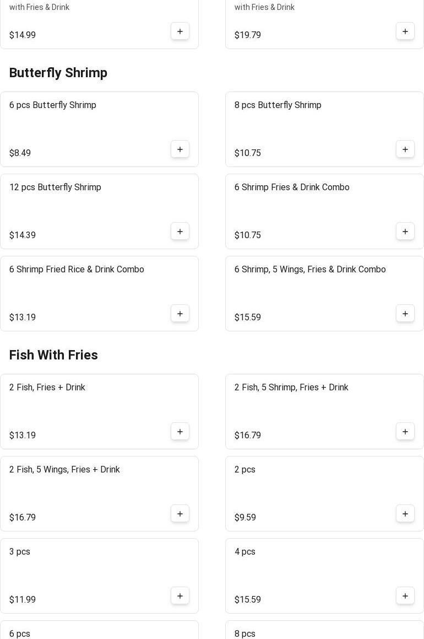The image size is (424, 639).
Task: Select the 8 pcs Butterfly Shrimp title
Action: (278, 105)
